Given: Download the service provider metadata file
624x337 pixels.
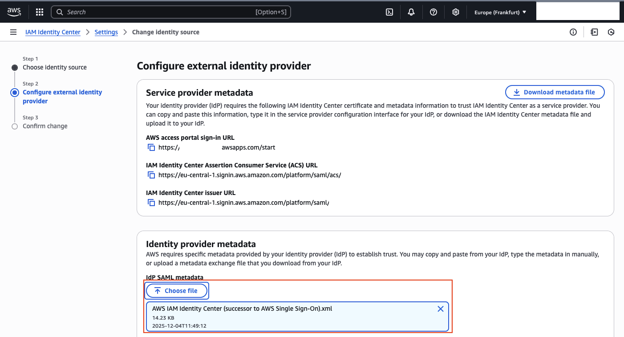Looking at the screenshot, I should [x=555, y=92].
